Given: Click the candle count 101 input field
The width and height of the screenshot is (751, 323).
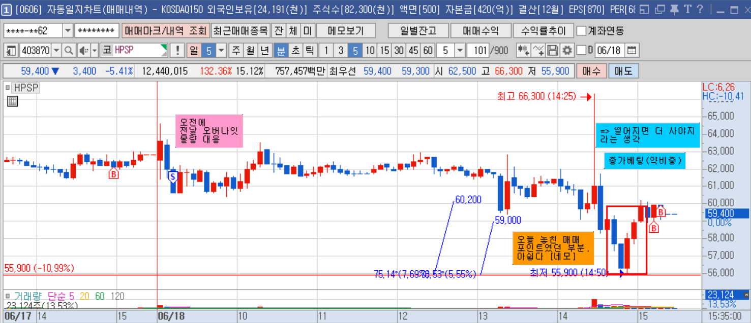Looking at the screenshot, I should click(x=478, y=51).
